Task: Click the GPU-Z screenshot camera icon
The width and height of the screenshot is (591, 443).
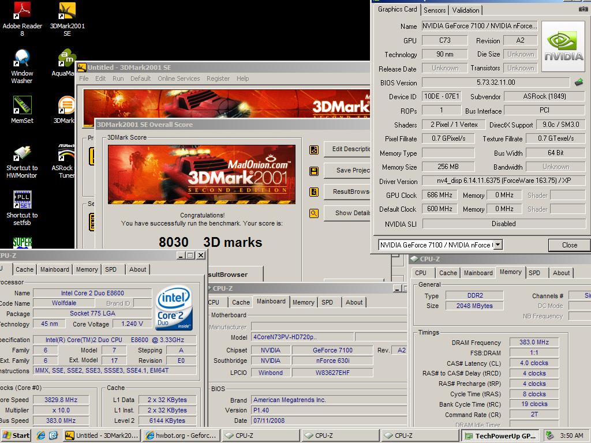Action: point(583,9)
